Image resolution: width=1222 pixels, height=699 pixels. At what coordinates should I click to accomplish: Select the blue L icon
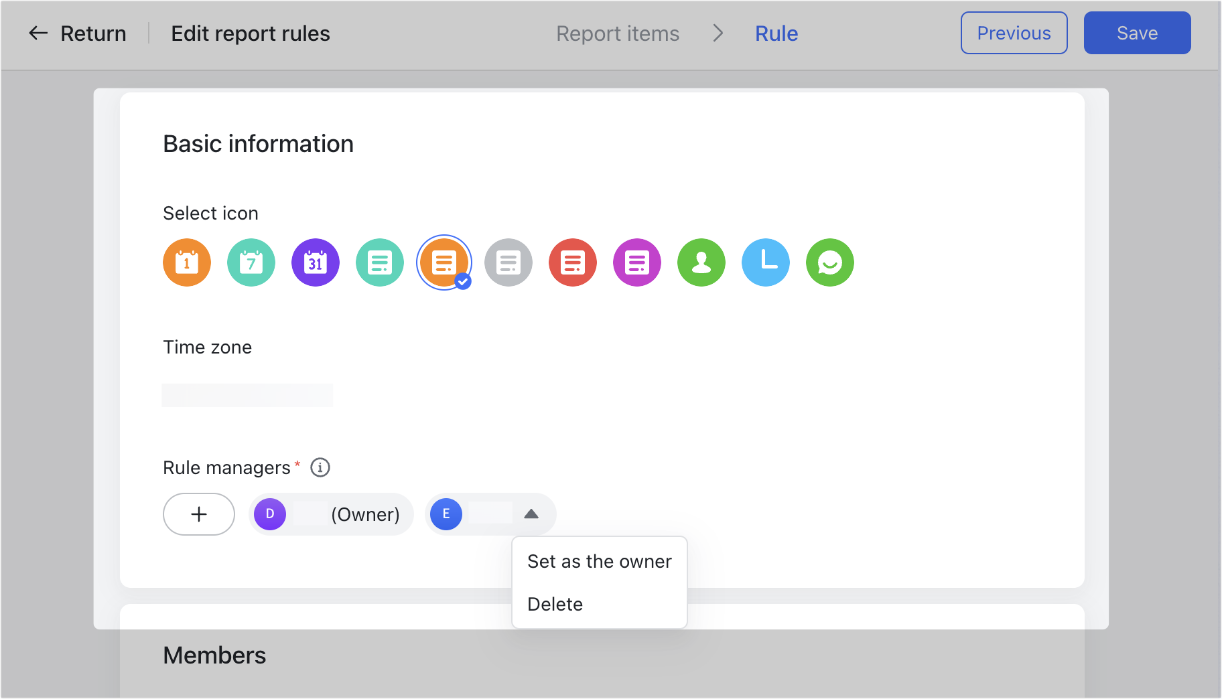(765, 262)
